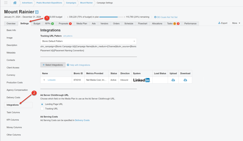Select Integrations in settings sidebar
243x141 pixels.
pyautogui.click(x=18, y=105)
